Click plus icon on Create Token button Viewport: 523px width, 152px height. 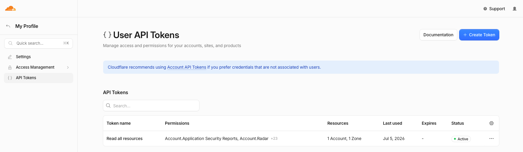(465, 35)
